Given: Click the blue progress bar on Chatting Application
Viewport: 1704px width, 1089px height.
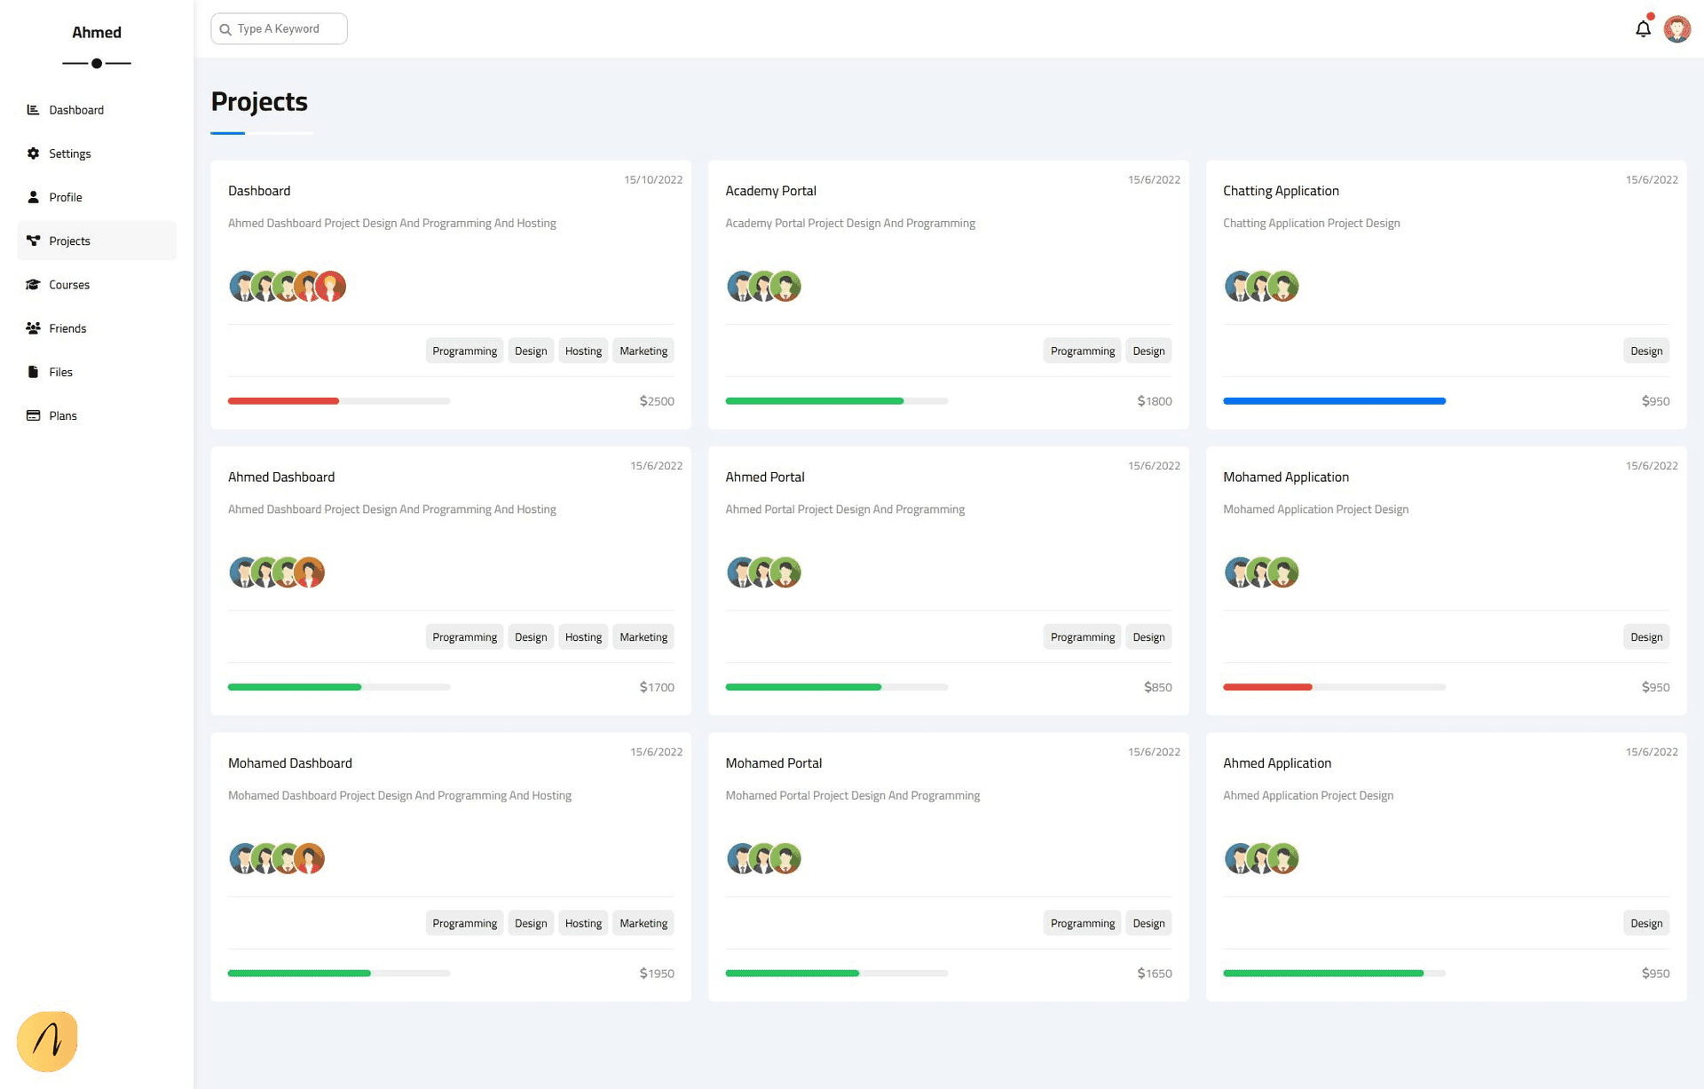Looking at the screenshot, I should pos(1334,401).
